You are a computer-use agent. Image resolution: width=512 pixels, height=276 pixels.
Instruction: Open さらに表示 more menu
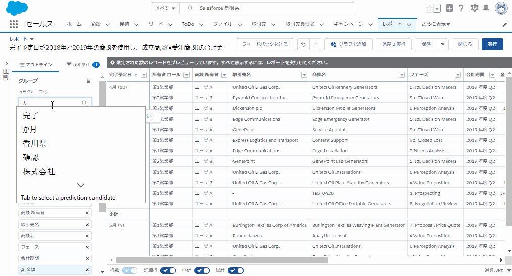[x=435, y=24]
